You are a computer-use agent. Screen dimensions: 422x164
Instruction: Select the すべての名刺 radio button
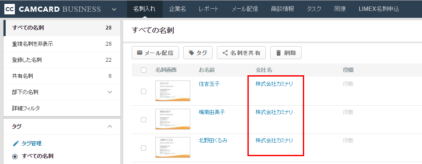15,156
